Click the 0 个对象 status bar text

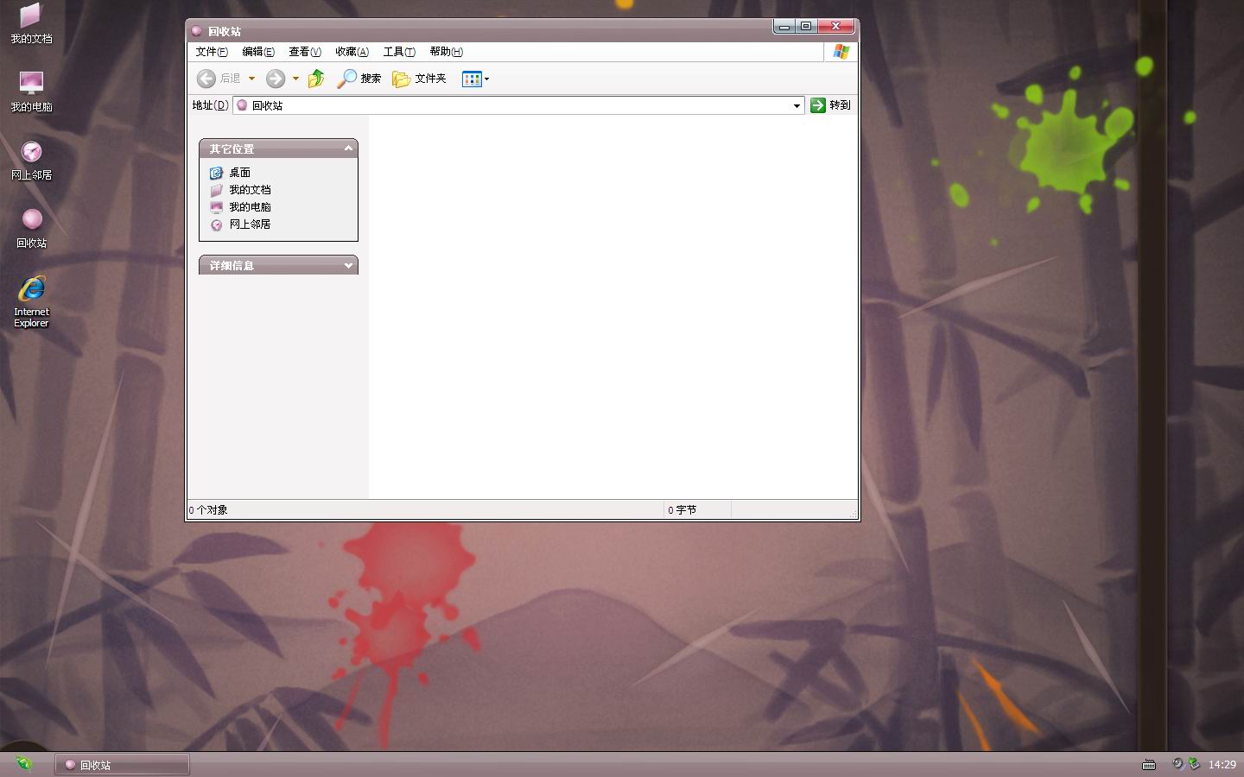tap(208, 510)
